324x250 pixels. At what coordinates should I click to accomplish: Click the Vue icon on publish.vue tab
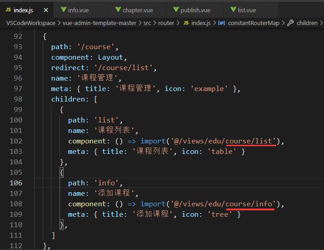(x=176, y=10)
